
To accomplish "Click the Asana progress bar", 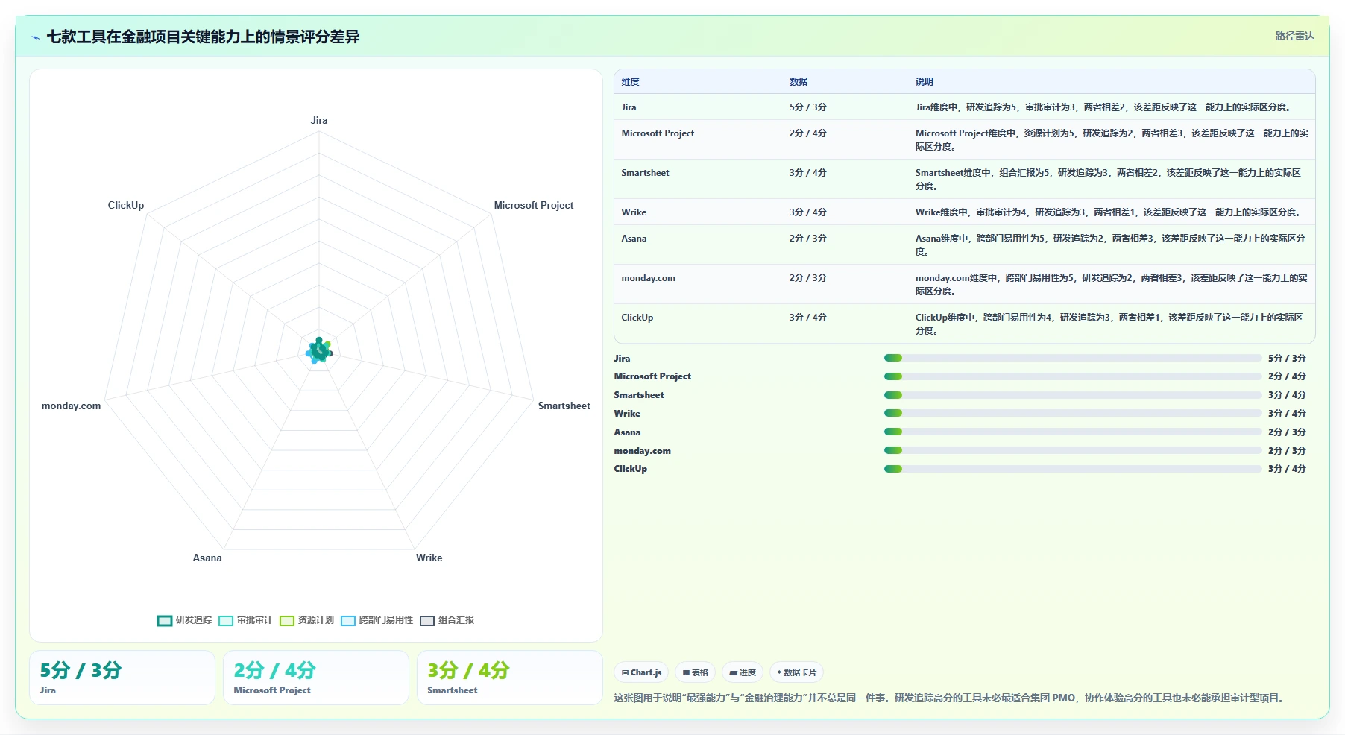I will point(1072,432).
